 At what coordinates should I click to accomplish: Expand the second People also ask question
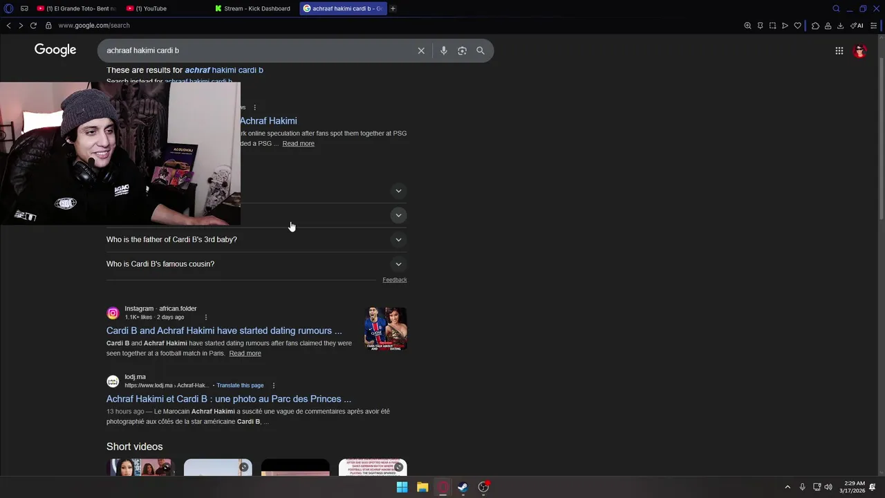coord(398,215)
